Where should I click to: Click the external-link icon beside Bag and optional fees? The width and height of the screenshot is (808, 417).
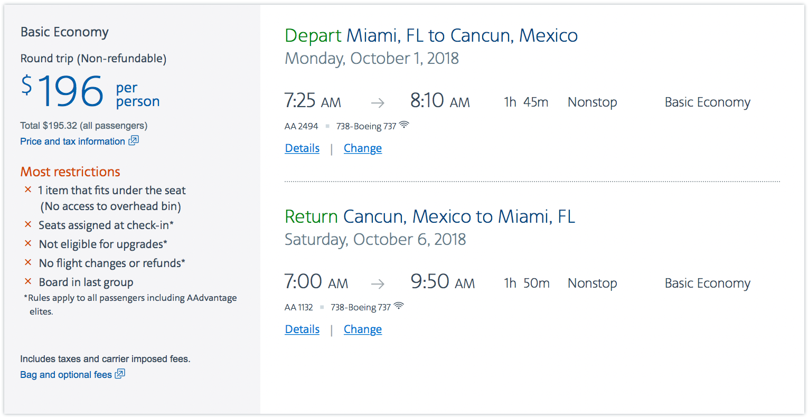pos(120,374)
